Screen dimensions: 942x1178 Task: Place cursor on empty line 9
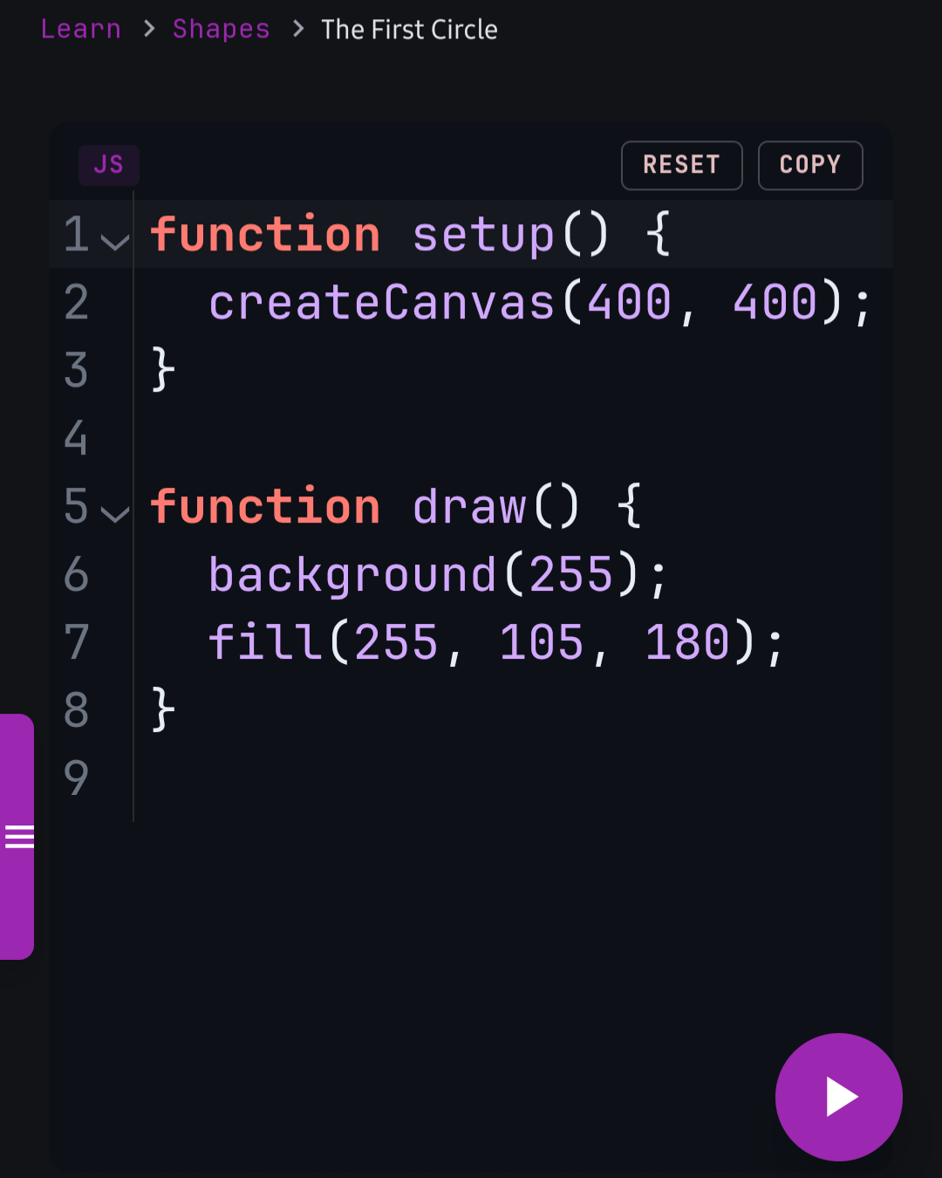coord(513,777)
